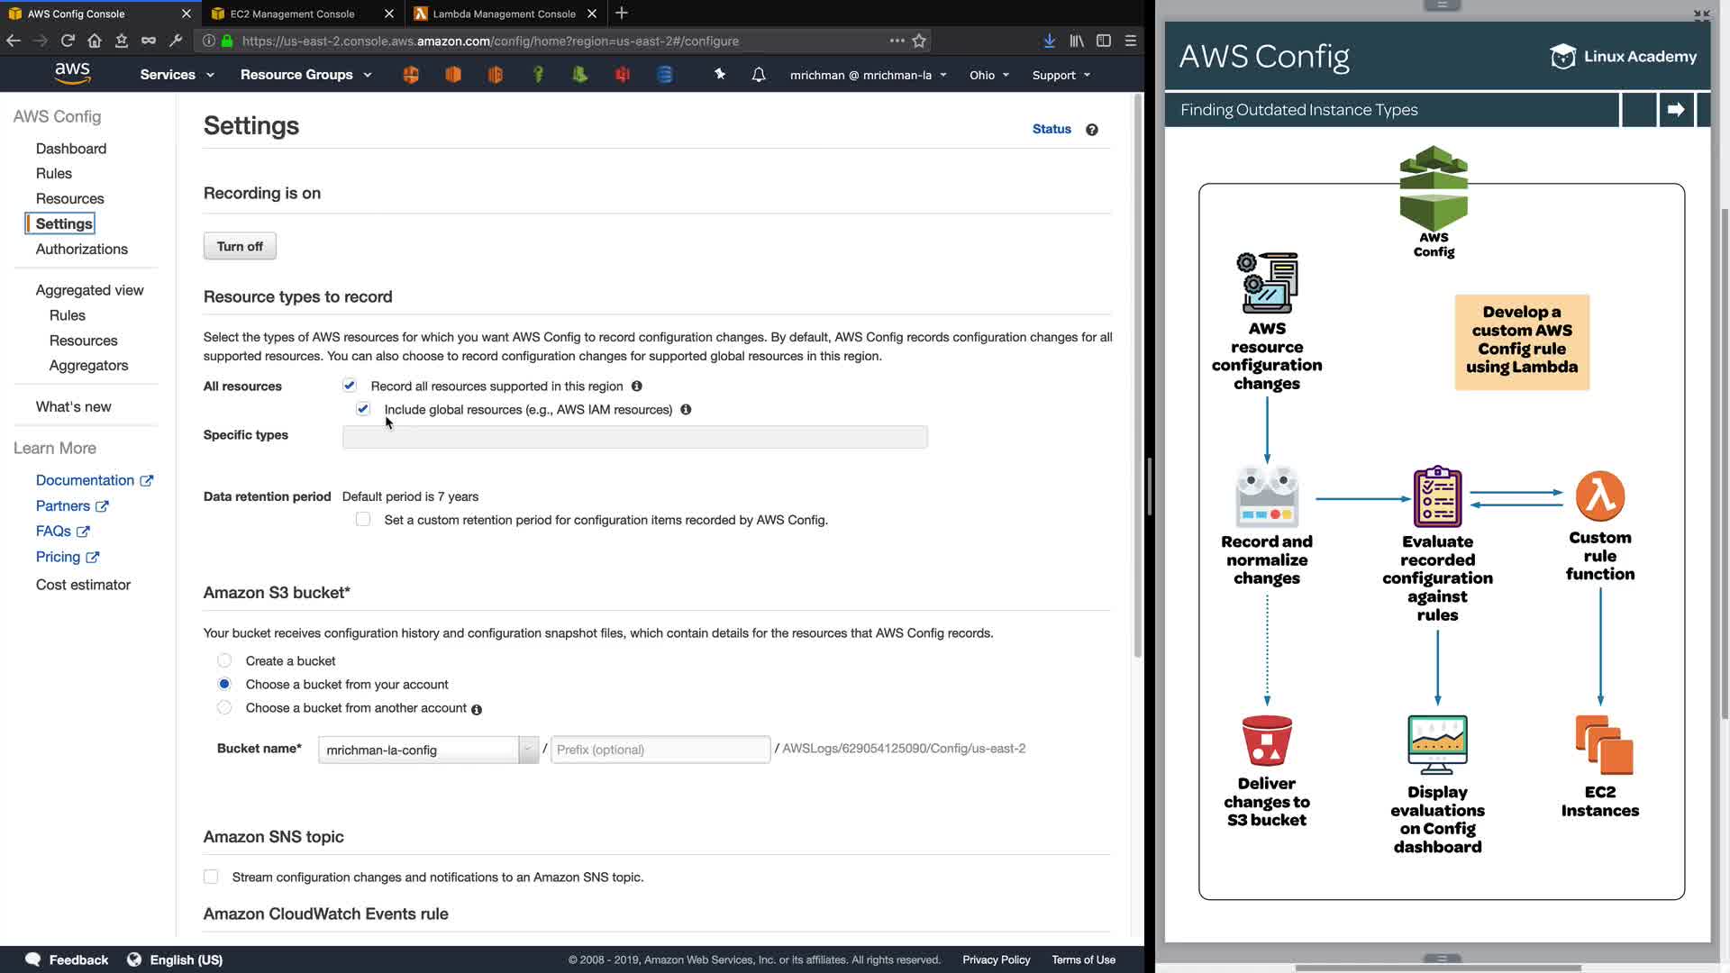
Task: Open the Bucket name dropdown list
Action: [528, 750]
